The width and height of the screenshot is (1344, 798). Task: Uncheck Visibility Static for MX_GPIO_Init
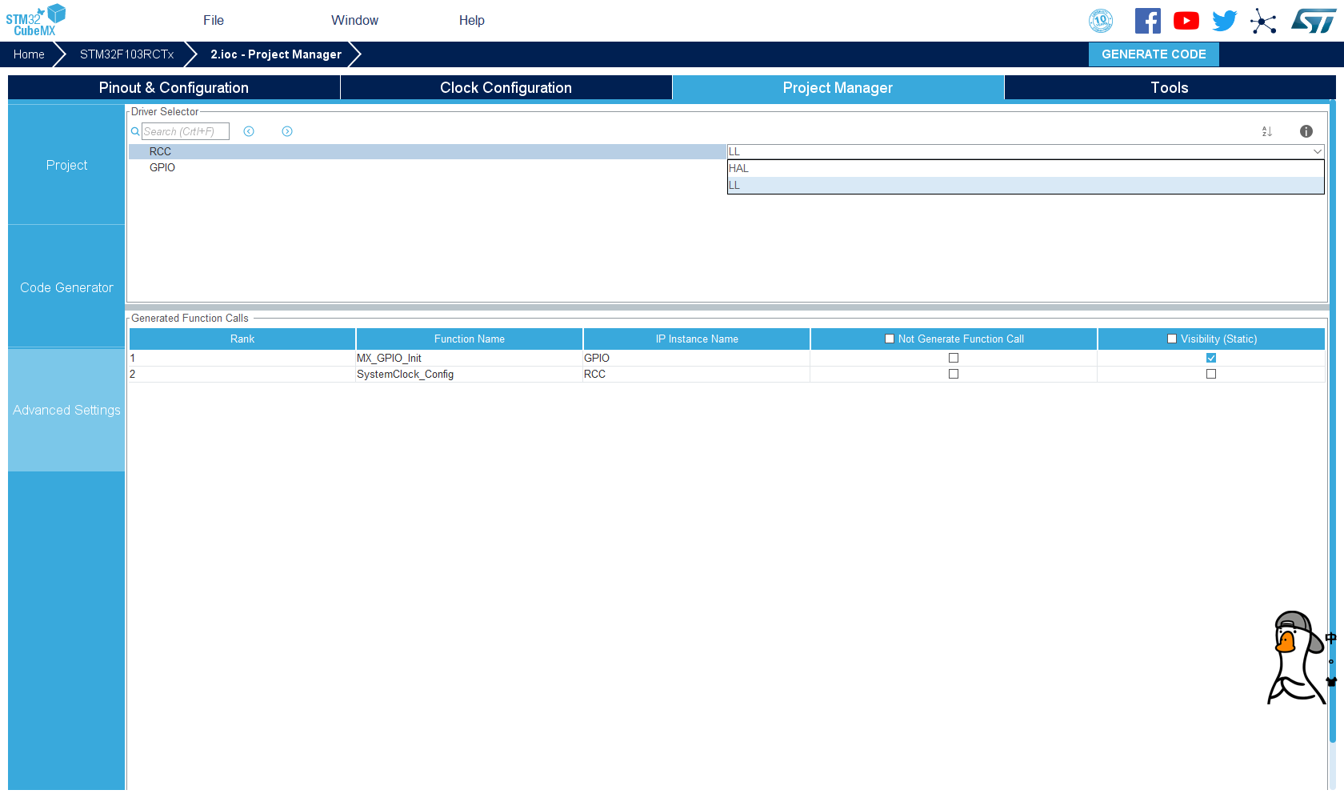coord(1211,358)
